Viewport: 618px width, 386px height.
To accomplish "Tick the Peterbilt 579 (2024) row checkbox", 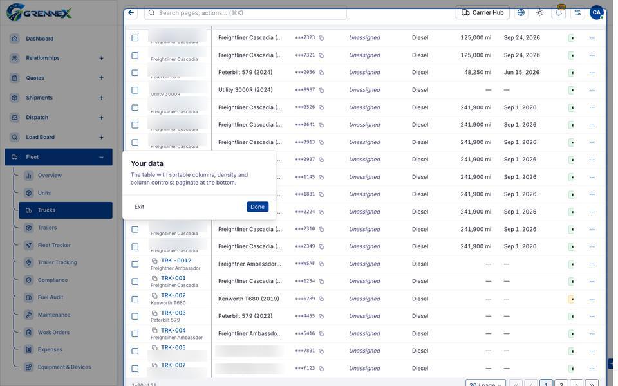I will 135,73.
